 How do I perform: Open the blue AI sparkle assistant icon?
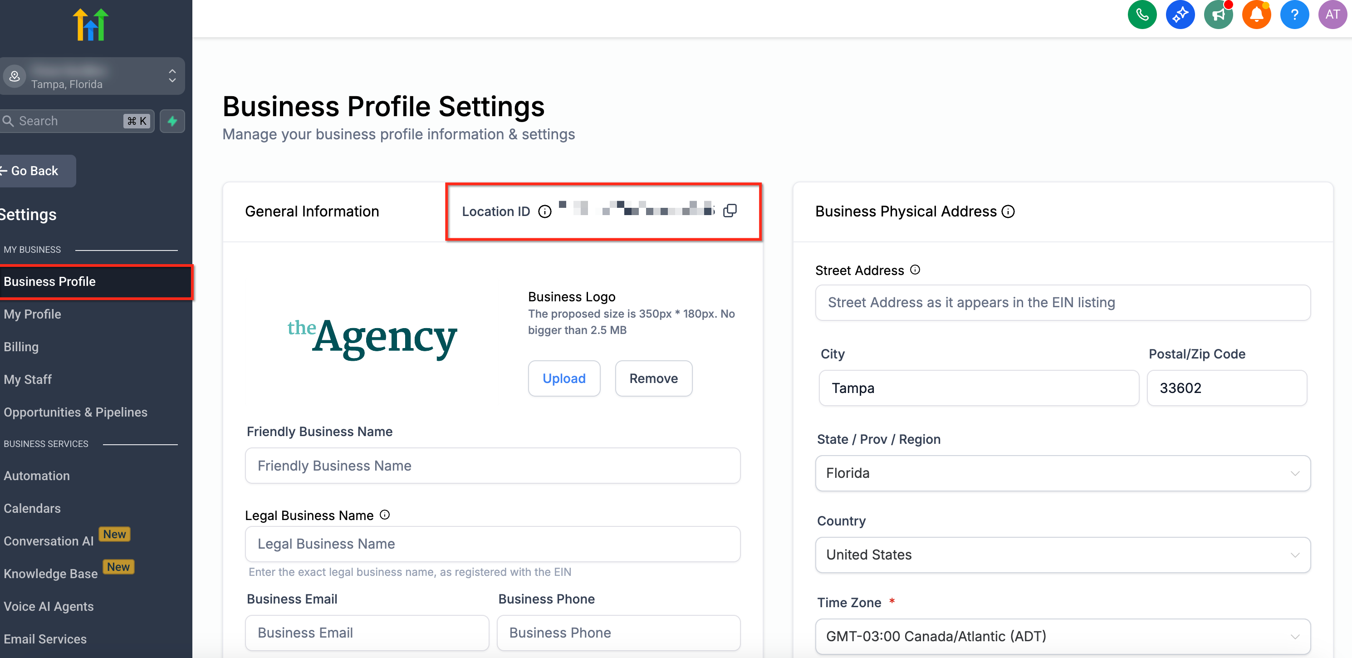click(x=1180, y=14)
